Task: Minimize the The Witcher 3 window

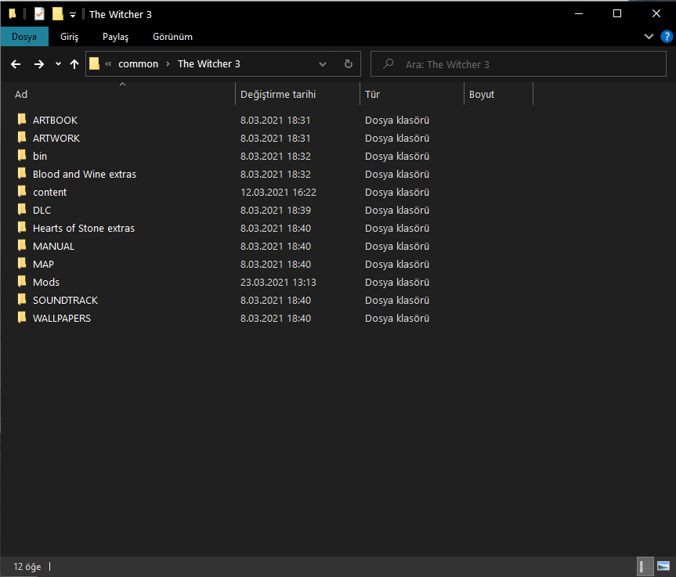Action: click(579, 14)
